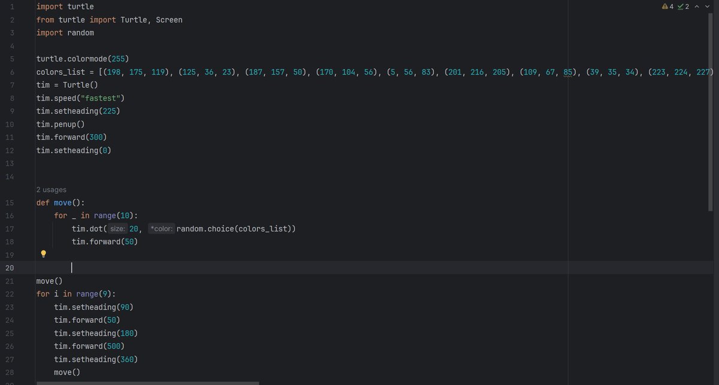Click the "def move():" definition

coord(61,203)
